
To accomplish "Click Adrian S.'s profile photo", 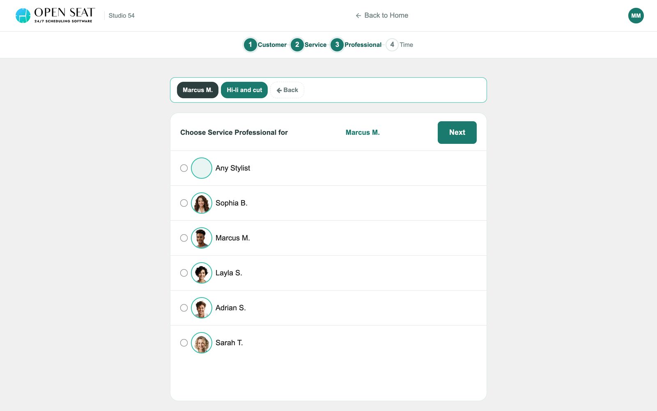I will (202, 308).
